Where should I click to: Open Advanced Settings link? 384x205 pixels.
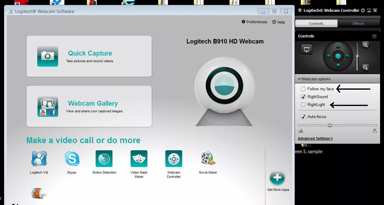pyautogui.click(x=315, y=139)
